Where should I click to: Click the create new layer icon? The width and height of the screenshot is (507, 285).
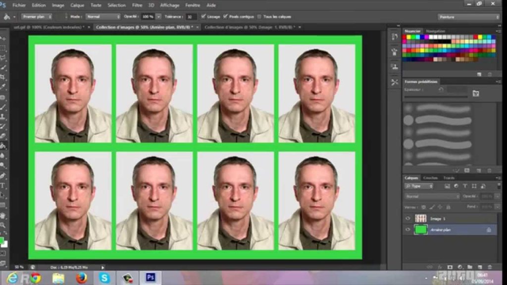tap(480, 267)
